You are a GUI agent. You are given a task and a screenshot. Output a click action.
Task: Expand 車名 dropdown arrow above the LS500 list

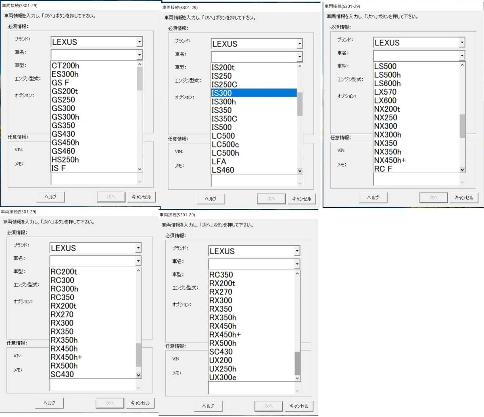click(x=462, y=55)
